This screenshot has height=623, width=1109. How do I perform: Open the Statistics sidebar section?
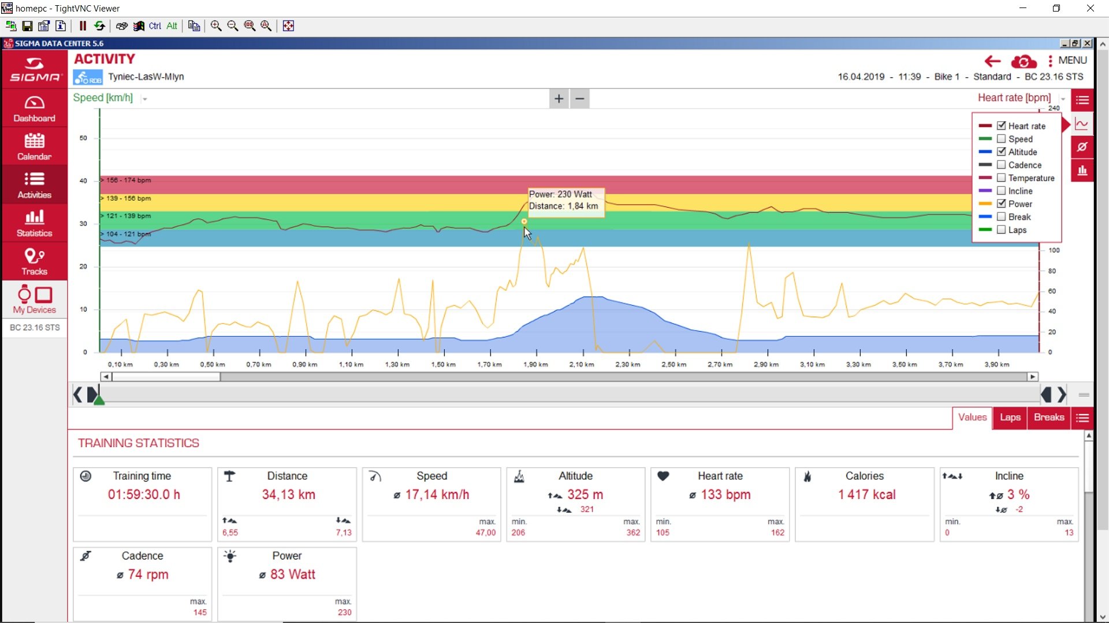point(34,223)
